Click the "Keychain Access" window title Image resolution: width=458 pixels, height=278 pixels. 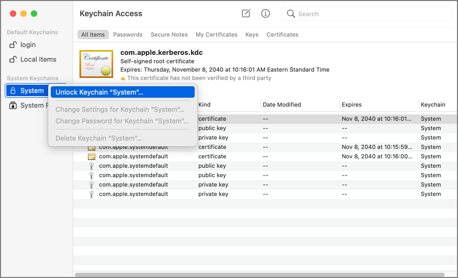pos(111,14)
